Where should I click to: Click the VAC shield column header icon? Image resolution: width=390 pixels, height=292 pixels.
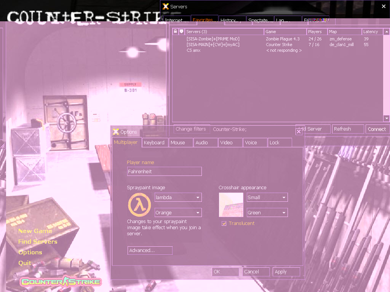pyautogui.click(x=182, y=32)
